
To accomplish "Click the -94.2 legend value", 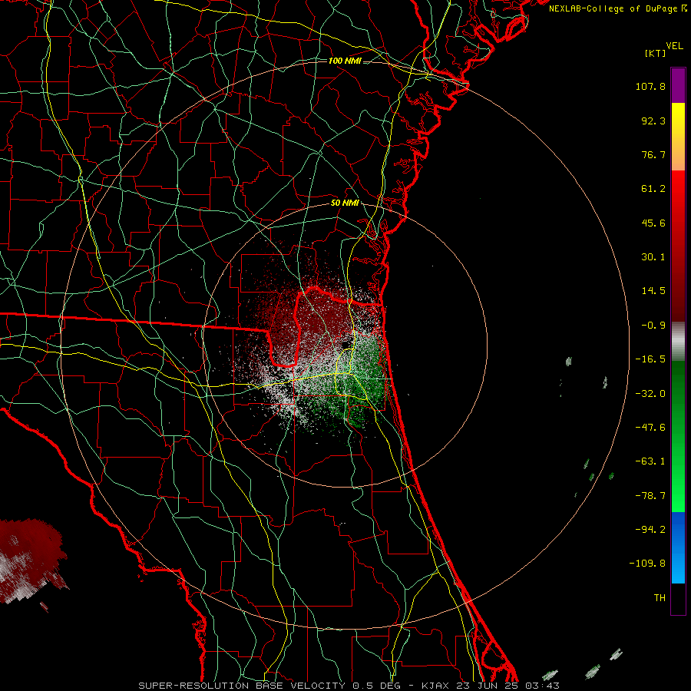I will pyautogui.click(x=650, y=529).
